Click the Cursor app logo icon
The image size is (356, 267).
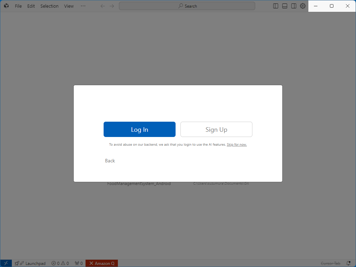point(6,6)
